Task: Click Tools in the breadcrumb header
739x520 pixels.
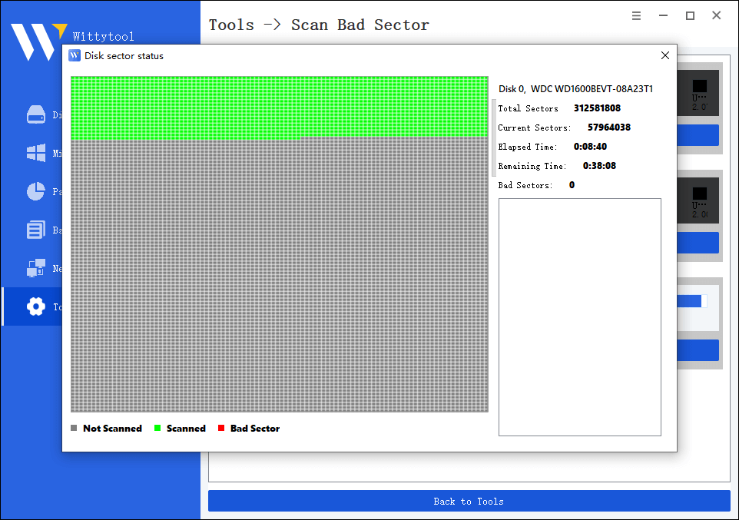Action: [x=231, y=25]
